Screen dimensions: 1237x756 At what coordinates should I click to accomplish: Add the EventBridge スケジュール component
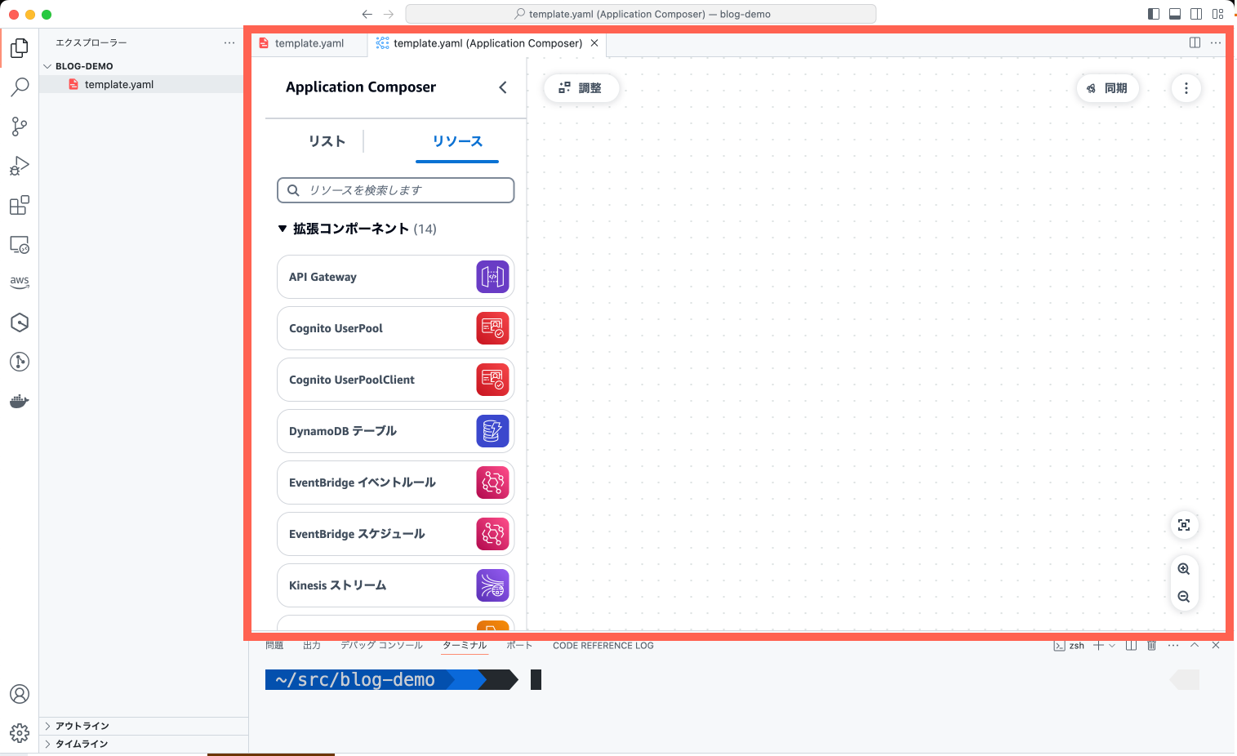point(396,534)
